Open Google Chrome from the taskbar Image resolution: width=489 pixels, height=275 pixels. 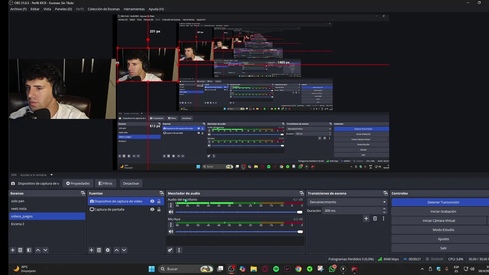[x=298, y=269]
